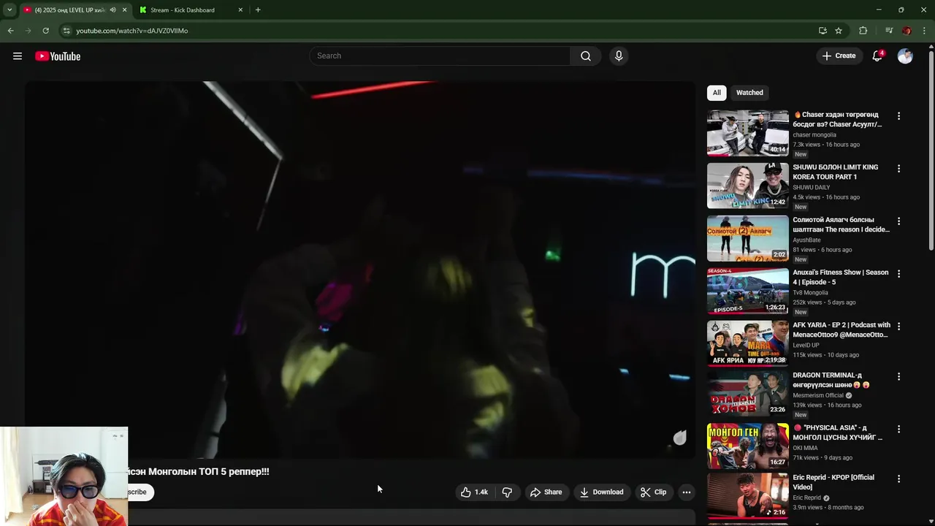Open options menu for AyushBate video
Image resolution: width=935 pixels, height=526 pixels.
click(x=898, y=221)
